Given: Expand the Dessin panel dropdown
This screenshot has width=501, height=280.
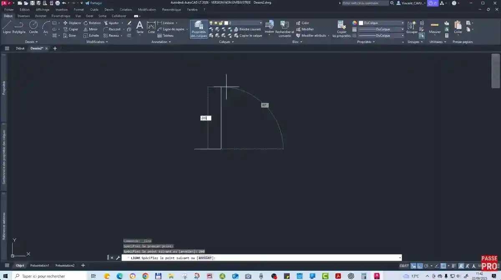Looking at the screenshot, I should [x=31, y=42].
